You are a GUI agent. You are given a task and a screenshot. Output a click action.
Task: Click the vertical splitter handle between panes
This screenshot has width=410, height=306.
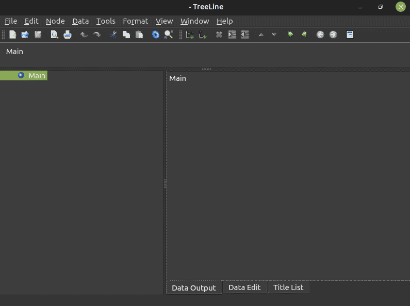(x=165, y=183)
